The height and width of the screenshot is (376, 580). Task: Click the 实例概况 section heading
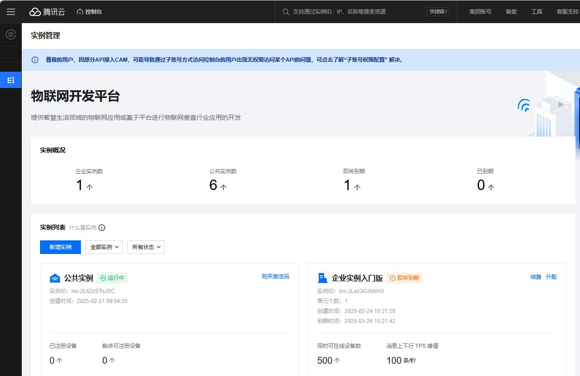pos(53,150)
